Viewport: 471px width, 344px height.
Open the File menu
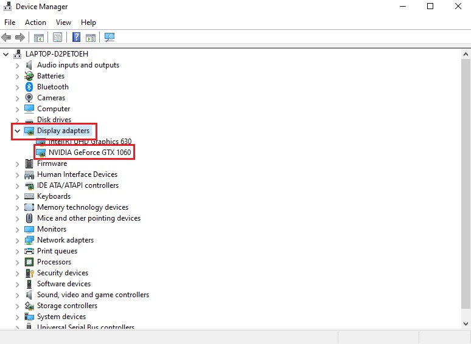[10, 22]
